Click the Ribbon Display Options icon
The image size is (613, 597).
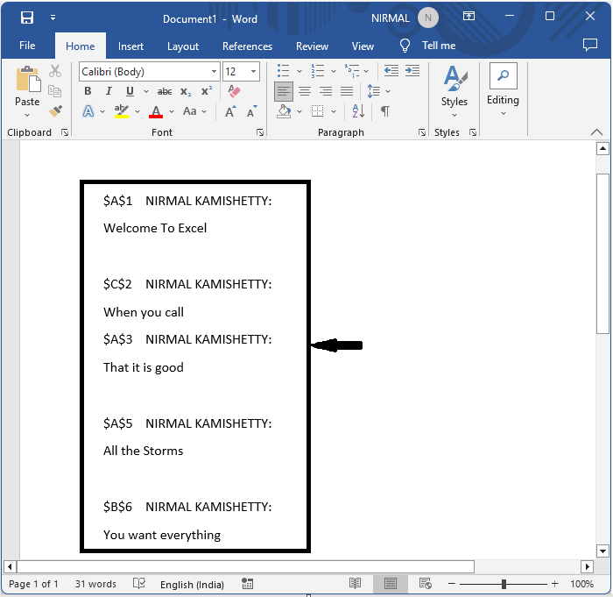(469, 16)
